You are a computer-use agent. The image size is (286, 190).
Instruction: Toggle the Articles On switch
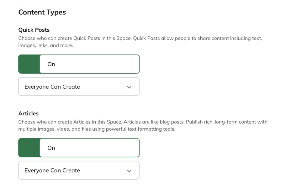pyautogui.click(x=79, y=148)
